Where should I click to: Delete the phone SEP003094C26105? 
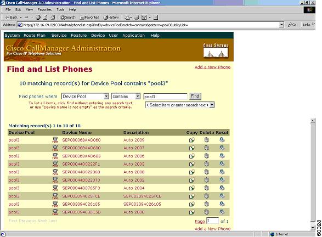[207, 204]
